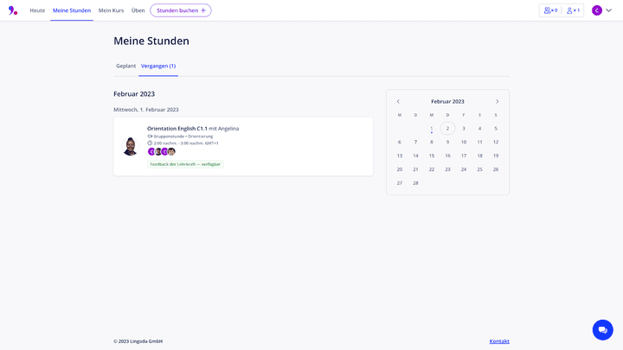
Task: Open the Orientation English C1.1 class
Action: click(x=177, y=128)
